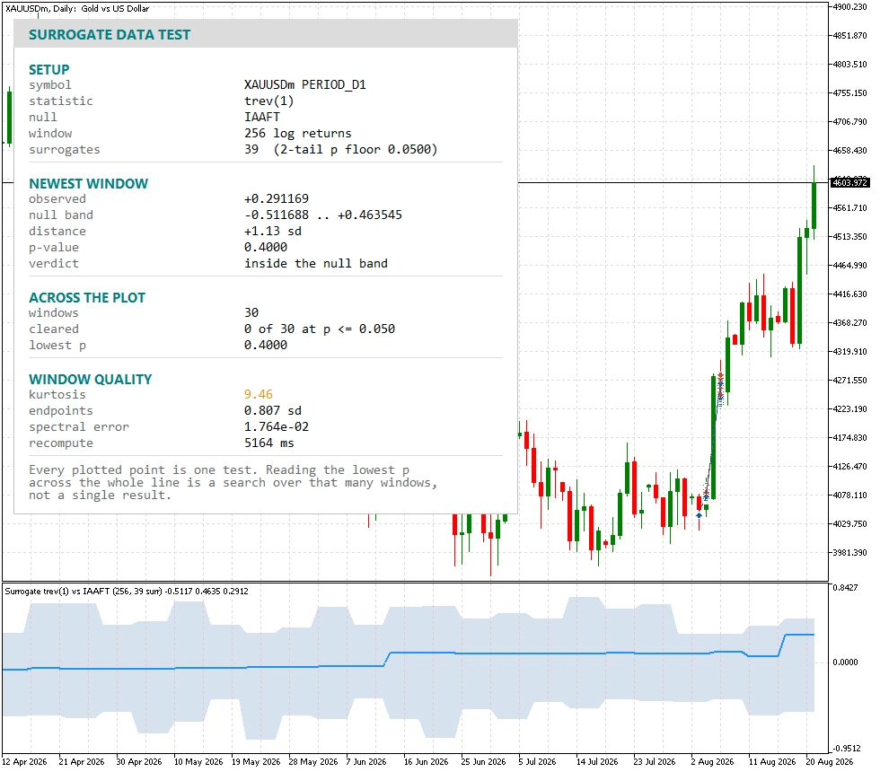Click the orange kurtosis value '9.46'

[259, 394]
